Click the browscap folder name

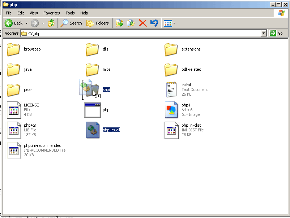pos(32,49)
